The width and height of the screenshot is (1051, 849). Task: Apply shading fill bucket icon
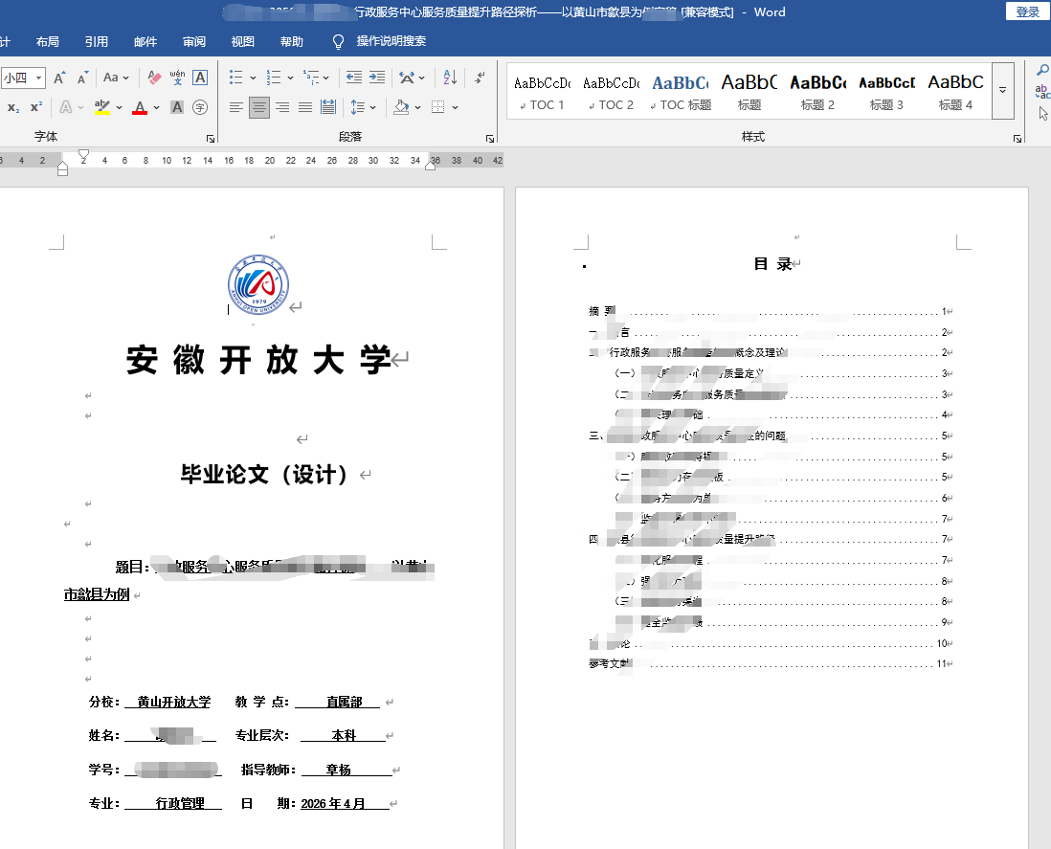[401, 107]
